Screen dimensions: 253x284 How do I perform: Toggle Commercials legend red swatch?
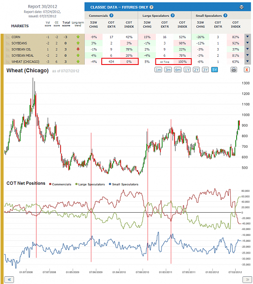[50, 184]
